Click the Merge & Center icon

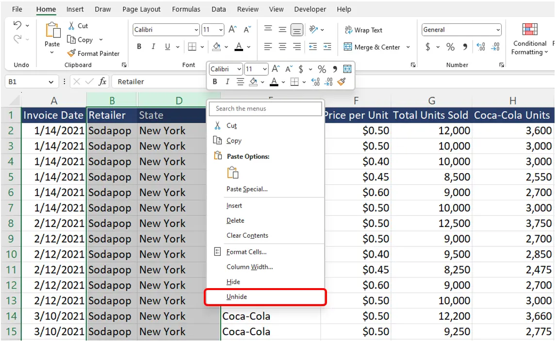coord(348,47)
